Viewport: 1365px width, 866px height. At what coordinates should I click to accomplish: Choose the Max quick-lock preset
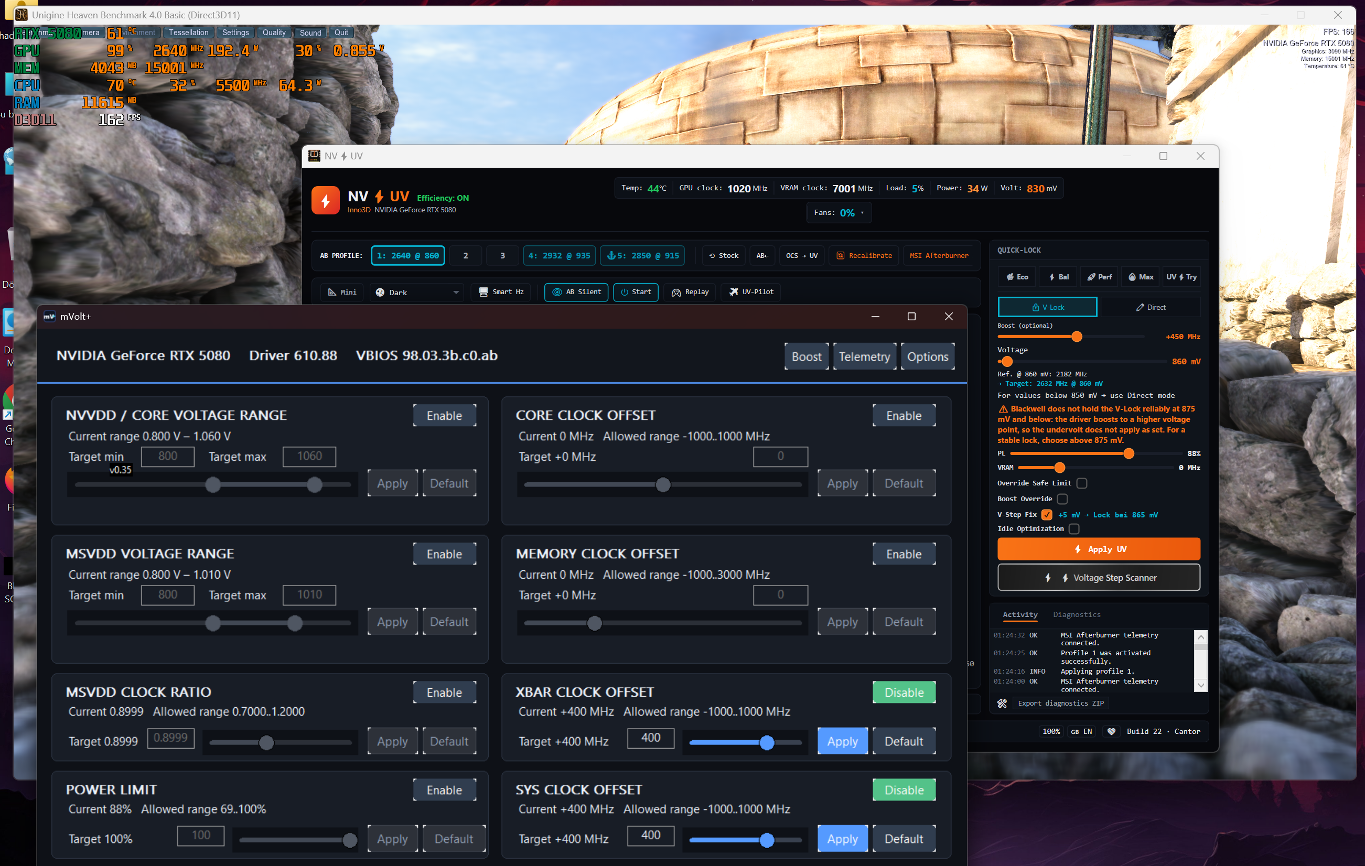click(1141, 277)
